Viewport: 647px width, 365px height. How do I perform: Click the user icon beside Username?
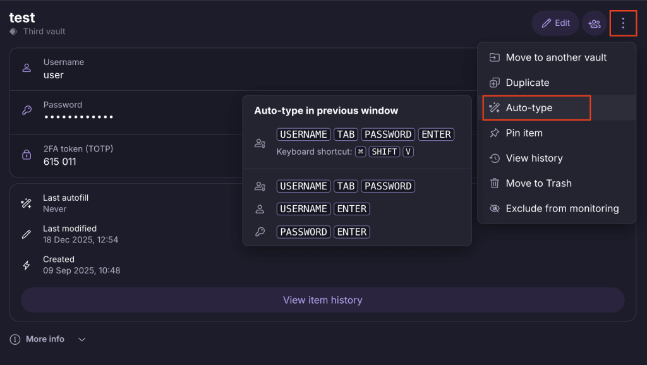pos(27,68)
